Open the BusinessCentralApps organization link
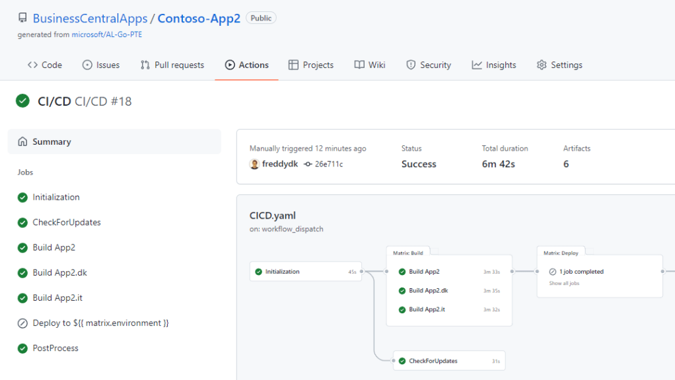675x380 pixels. [x=90, y=19]
